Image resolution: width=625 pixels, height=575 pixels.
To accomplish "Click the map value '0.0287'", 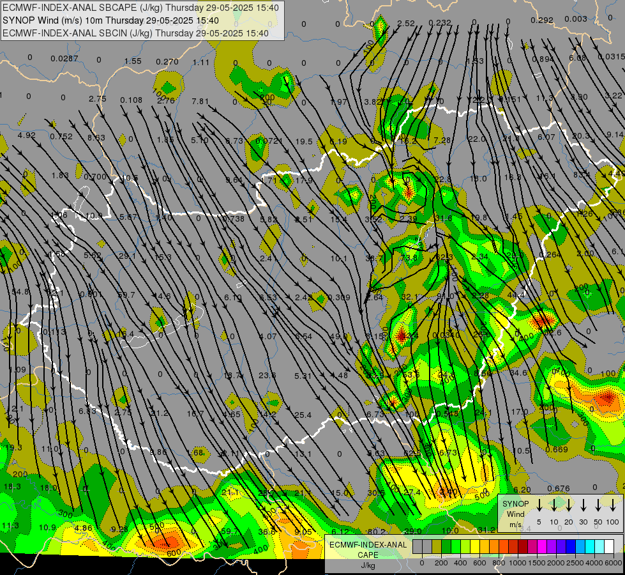I will click(x=64, y=59).
